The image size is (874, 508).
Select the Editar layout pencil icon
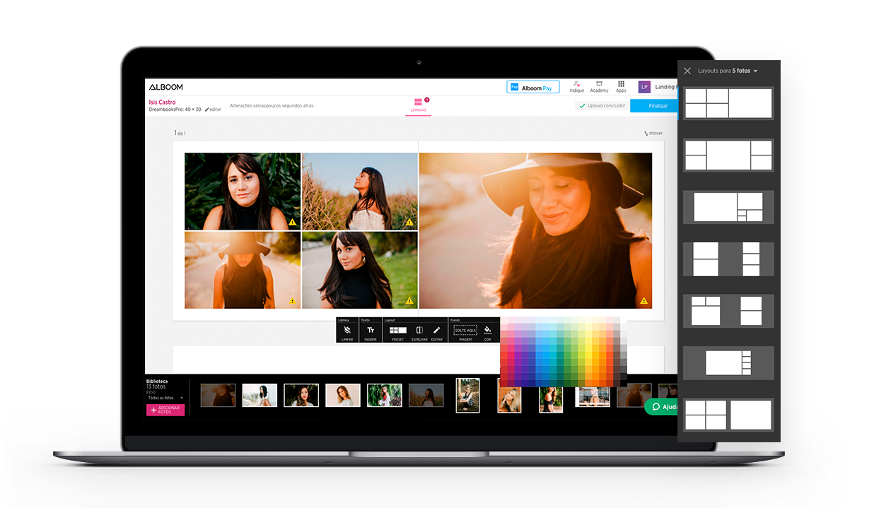tap(436, 331)
